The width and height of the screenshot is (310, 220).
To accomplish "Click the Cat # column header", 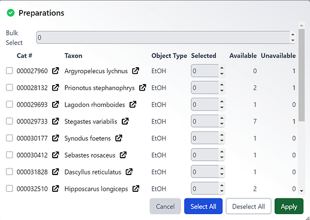I will point(25,56).
